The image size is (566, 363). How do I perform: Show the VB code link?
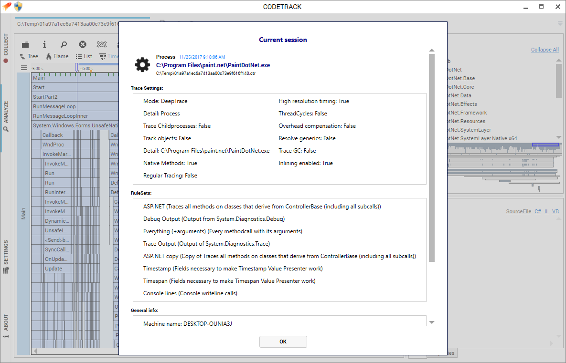555,211
